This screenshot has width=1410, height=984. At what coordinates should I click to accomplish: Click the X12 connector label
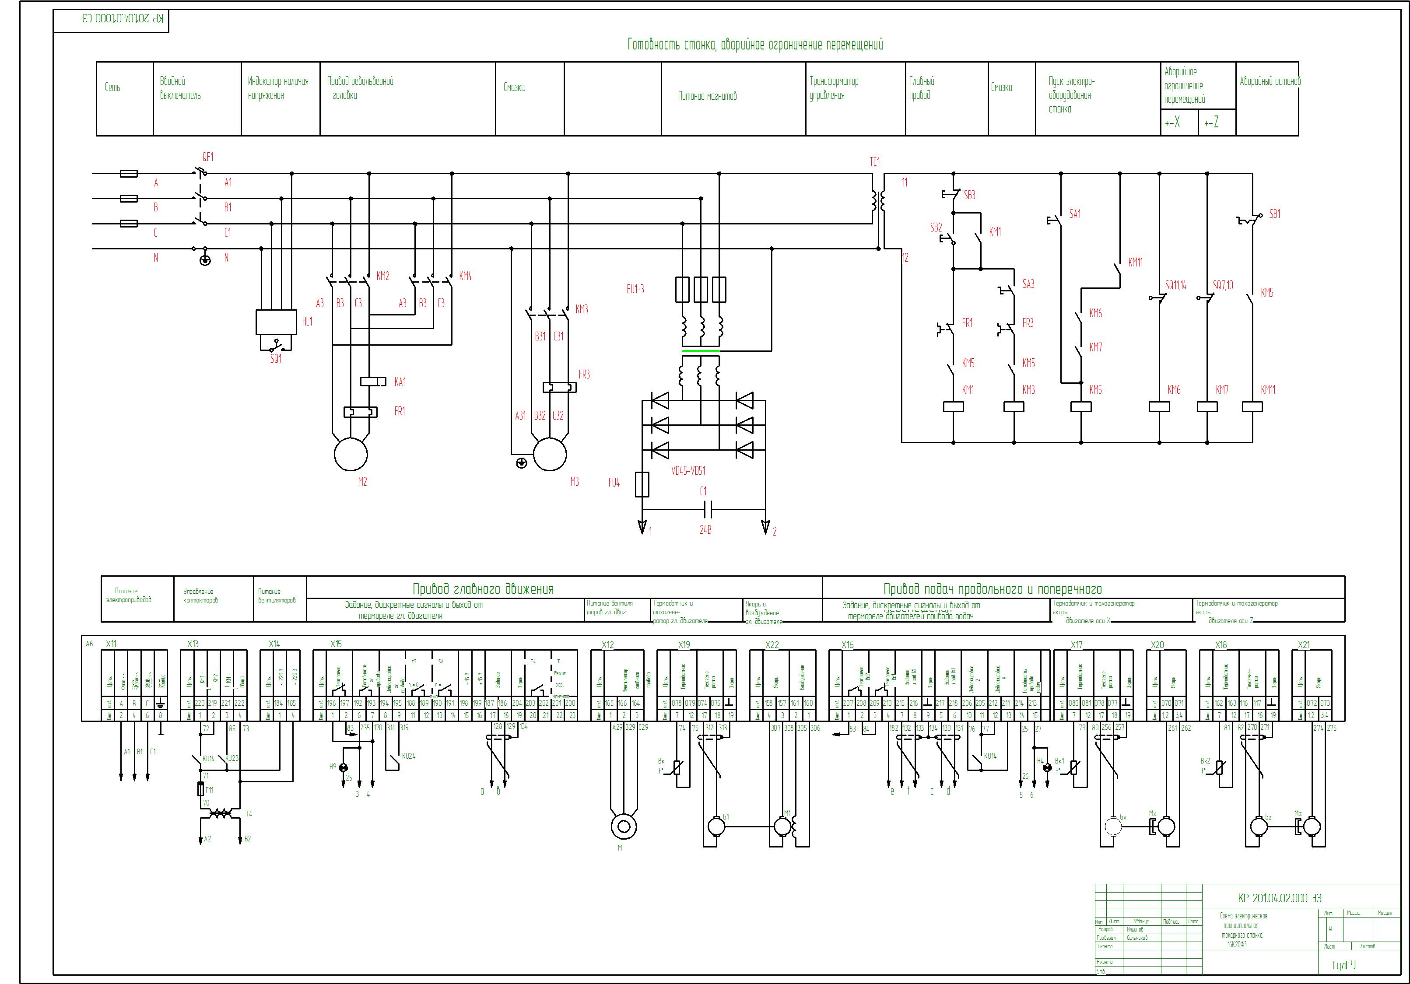coord(607,644)
